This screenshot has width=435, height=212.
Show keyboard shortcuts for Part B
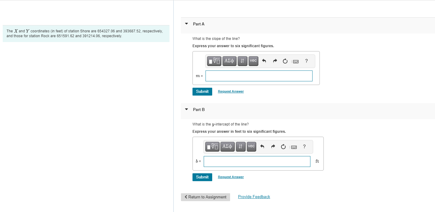click(294, 147)
